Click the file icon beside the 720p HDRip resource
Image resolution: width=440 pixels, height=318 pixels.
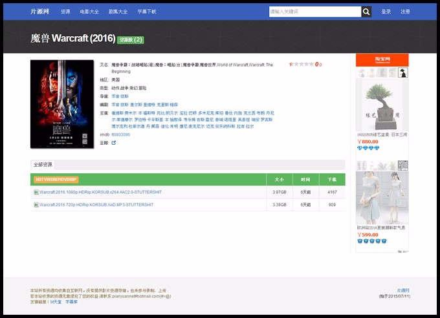[x=36, y=205]
